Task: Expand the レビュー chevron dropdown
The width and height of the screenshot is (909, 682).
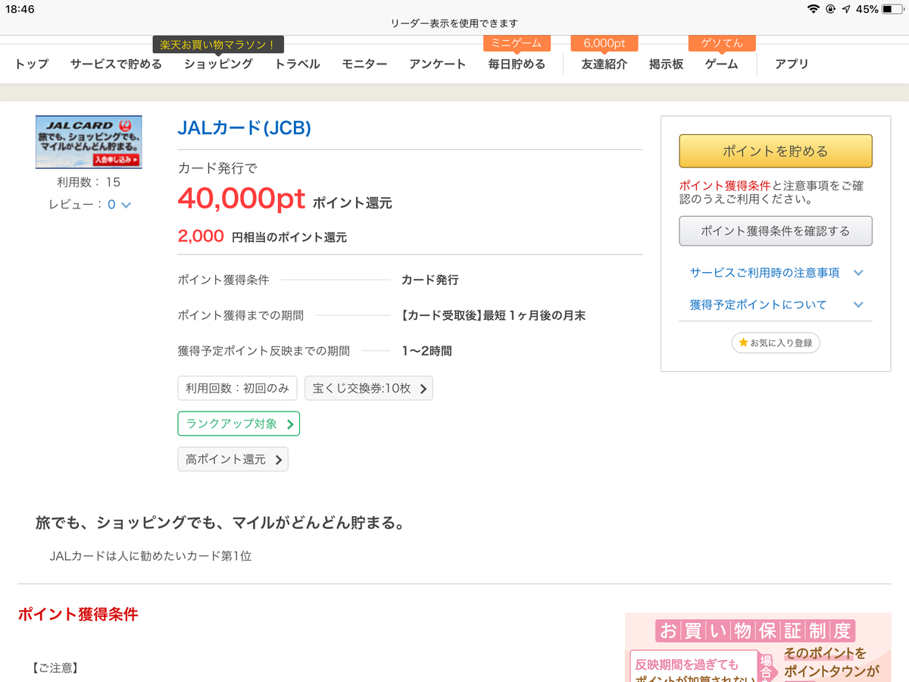Action: (126, 205)
